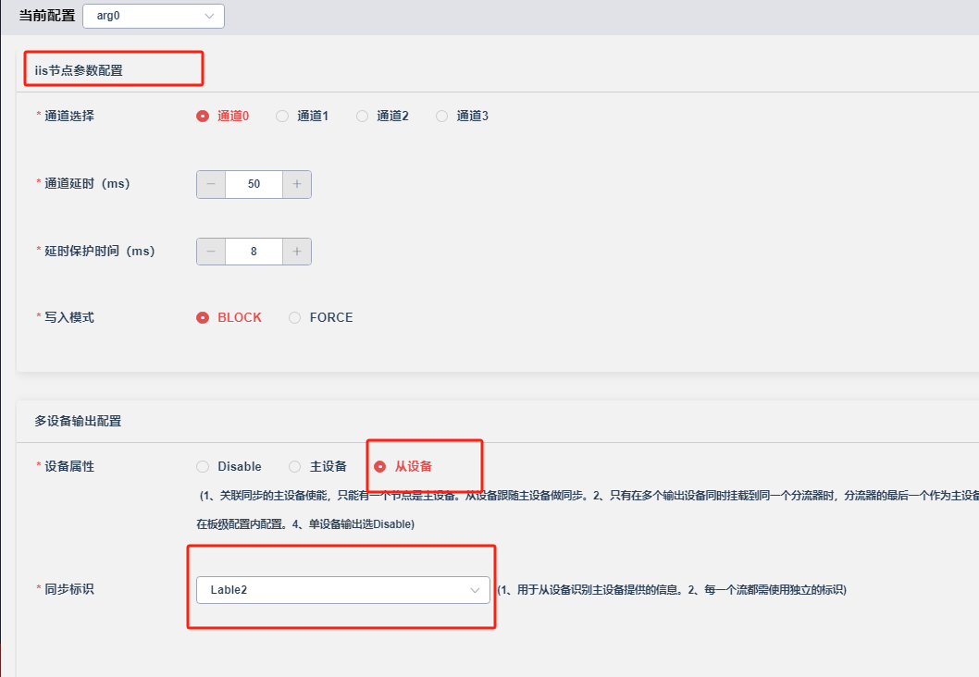Click the 通道延时 (ms) label
Image resolution: width=979 pixels, height=677 pixels.
point(87,184)
